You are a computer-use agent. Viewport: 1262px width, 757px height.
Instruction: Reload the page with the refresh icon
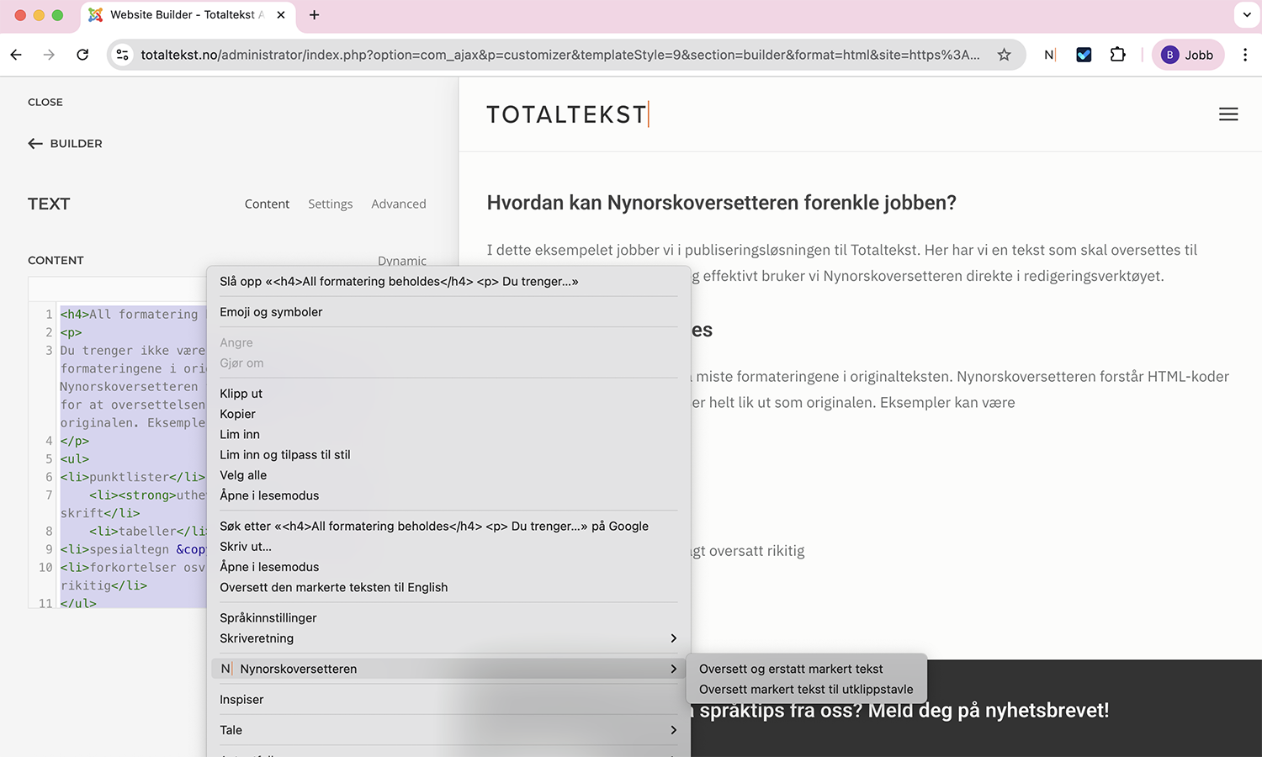click(82, 55)
